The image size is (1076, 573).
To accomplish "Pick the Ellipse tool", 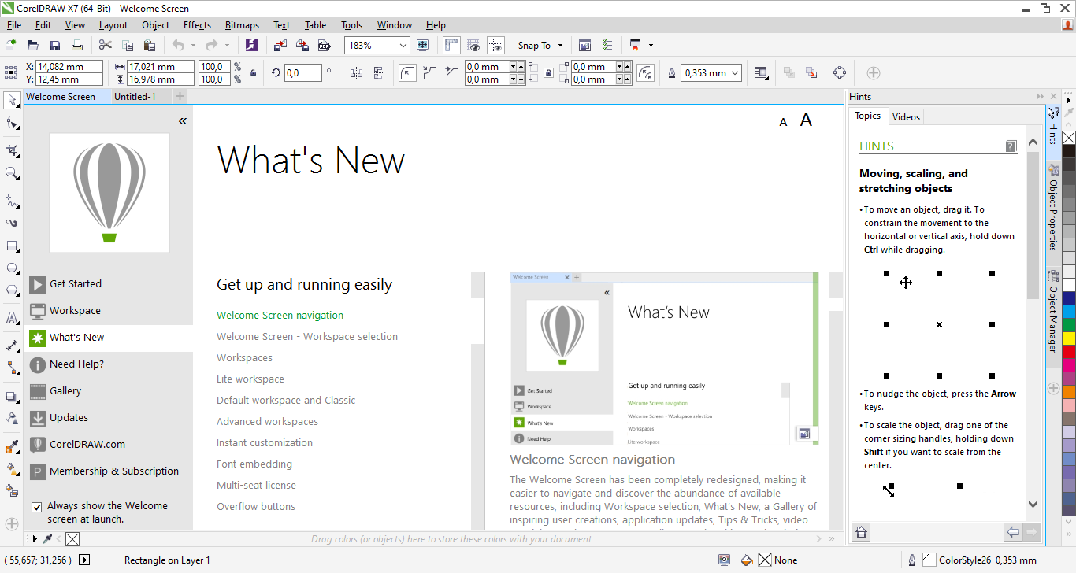I will 12,268.
